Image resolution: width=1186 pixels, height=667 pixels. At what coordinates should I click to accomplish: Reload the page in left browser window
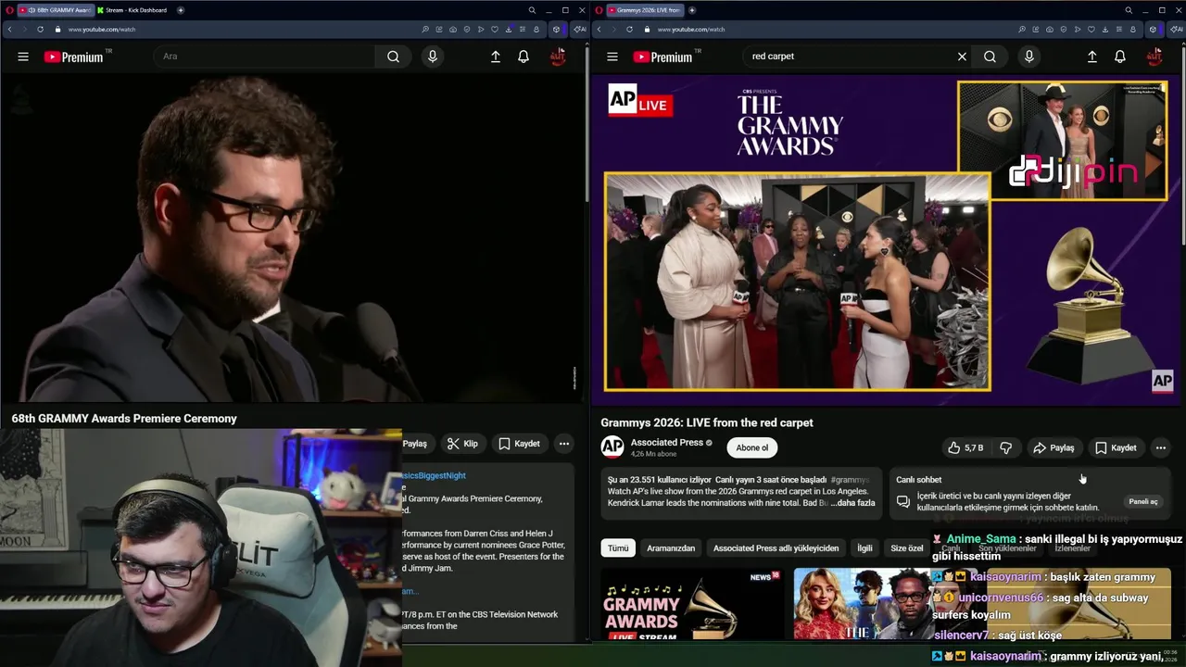point(40,29)
